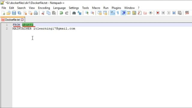Image resolution: width=192 pixels, height=108 pixels.
Task: Click the Paste clipboard icon
Action: [x=54, y=13]
